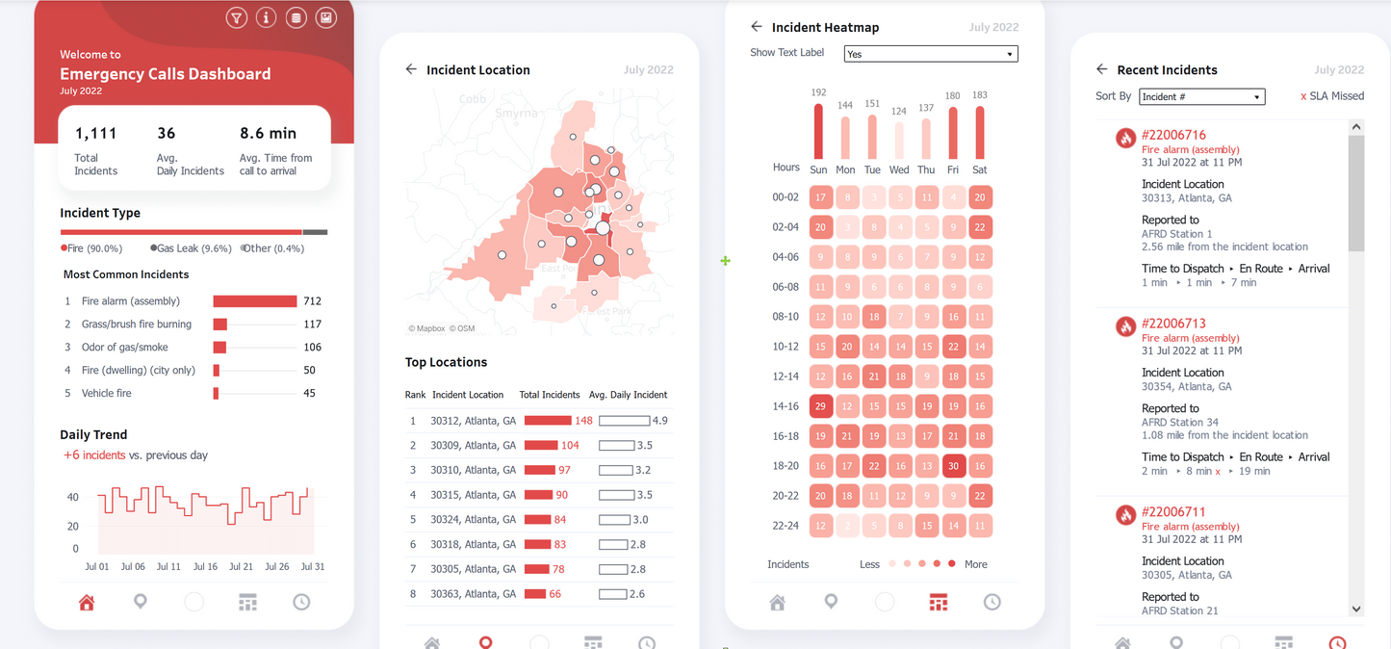Viewport: 1391px width, 649px height.
Task: Click the © Mapbox attribution link
Action: (x=426, y=328)
